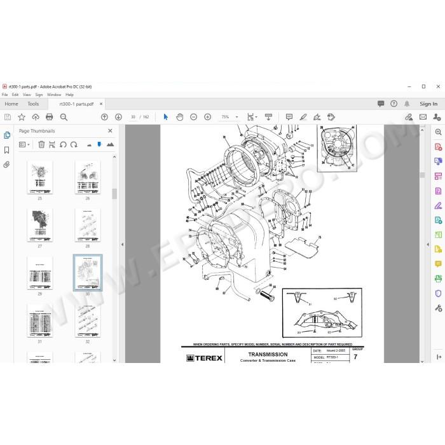The image size is (445, 445).
Task: Activate the Hand pan tool
Action: pos(180,117)
